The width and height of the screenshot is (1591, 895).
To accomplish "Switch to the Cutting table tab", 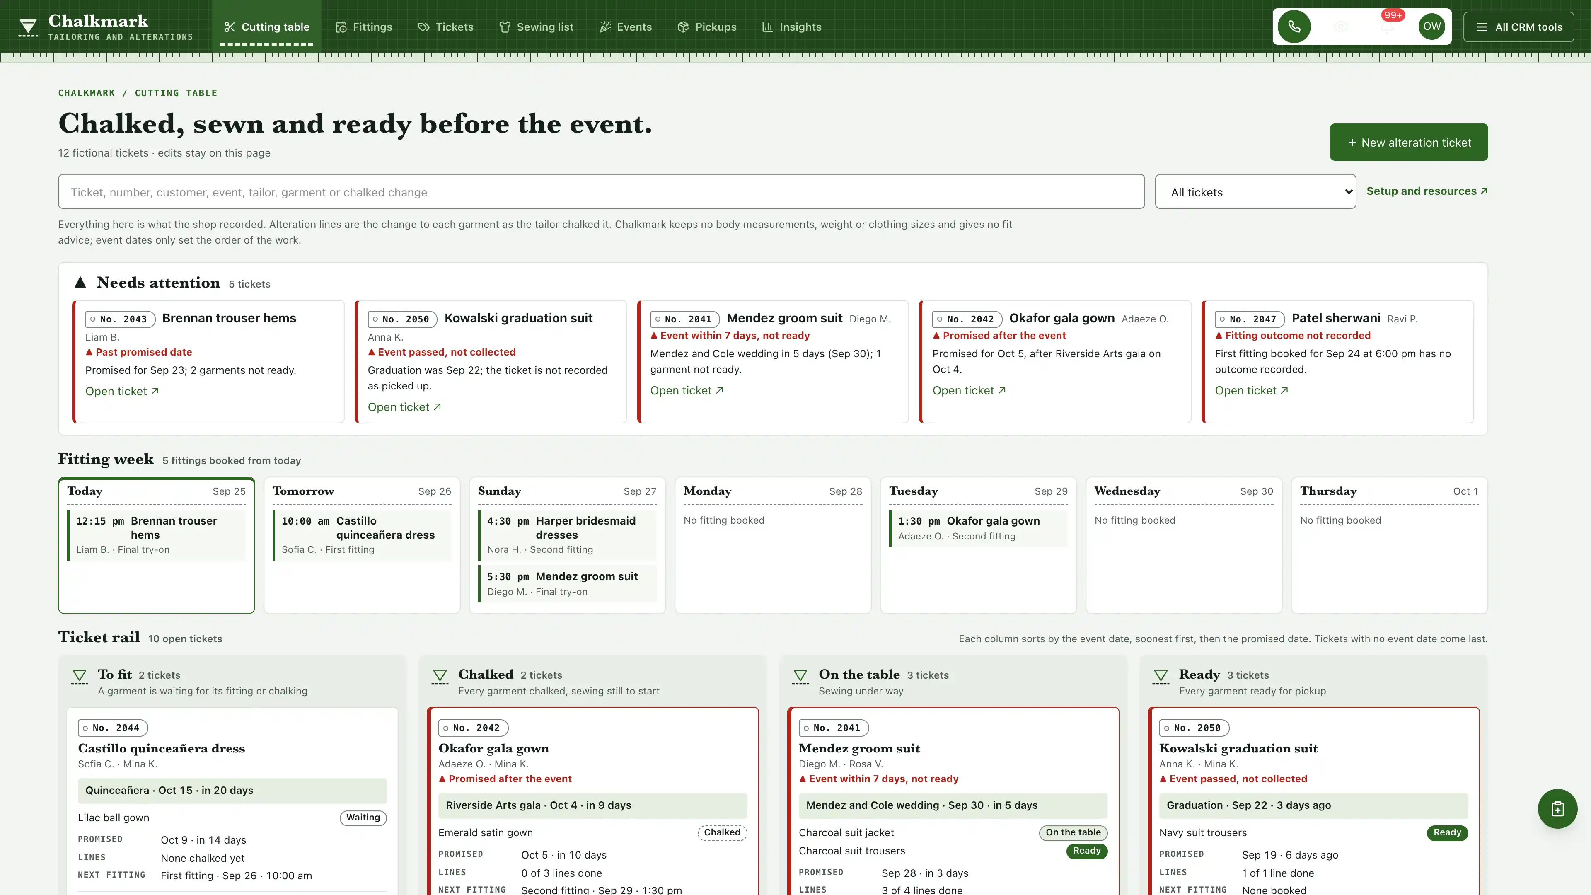I will click(x=267, y=27).
